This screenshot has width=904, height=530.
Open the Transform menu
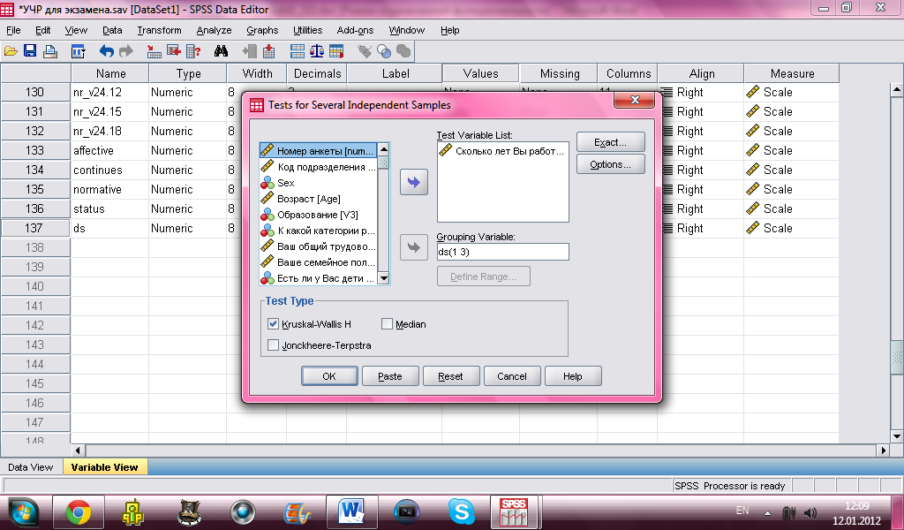tap(159, 30)
